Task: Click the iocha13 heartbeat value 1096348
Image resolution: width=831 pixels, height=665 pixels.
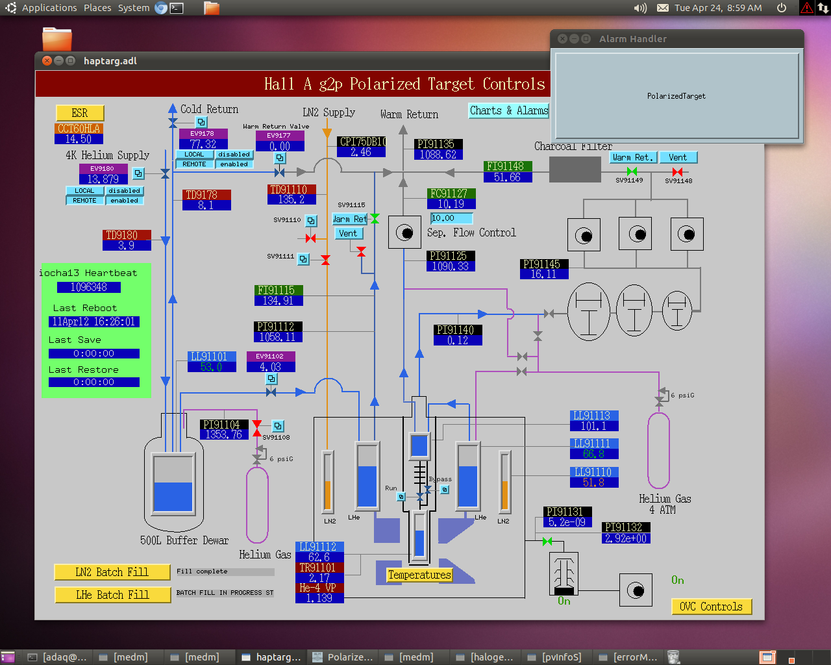Action: coord(89,287)
